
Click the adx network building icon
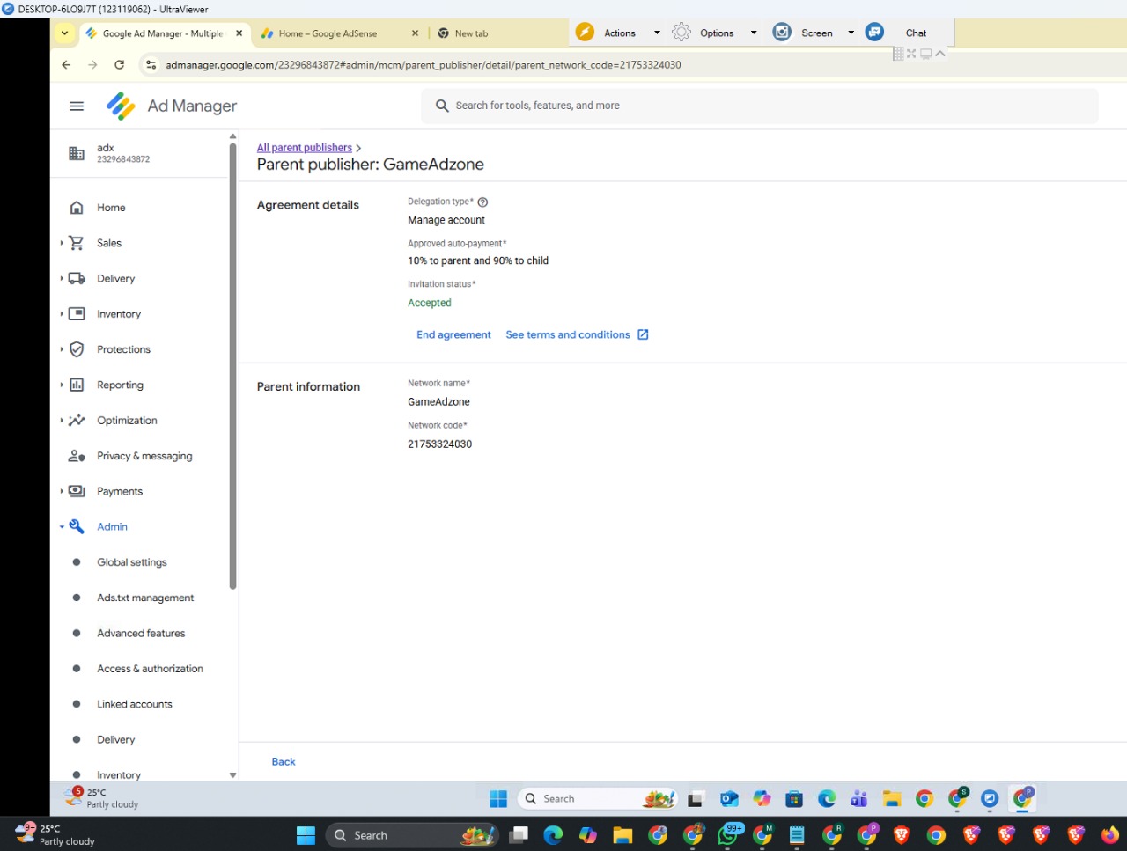tap(77, 154)
